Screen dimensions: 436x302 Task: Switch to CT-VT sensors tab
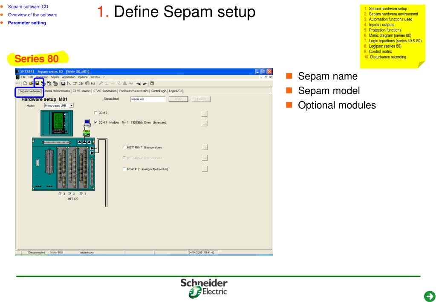click(x=82, y=91)
